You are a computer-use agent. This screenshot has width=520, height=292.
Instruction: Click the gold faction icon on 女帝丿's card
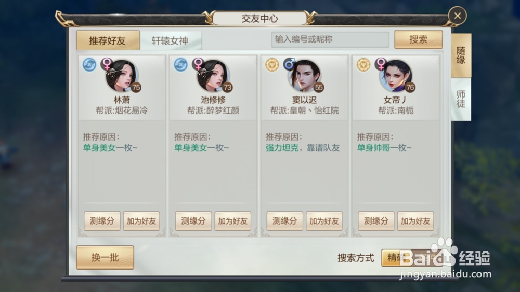(x=363, y=65)
